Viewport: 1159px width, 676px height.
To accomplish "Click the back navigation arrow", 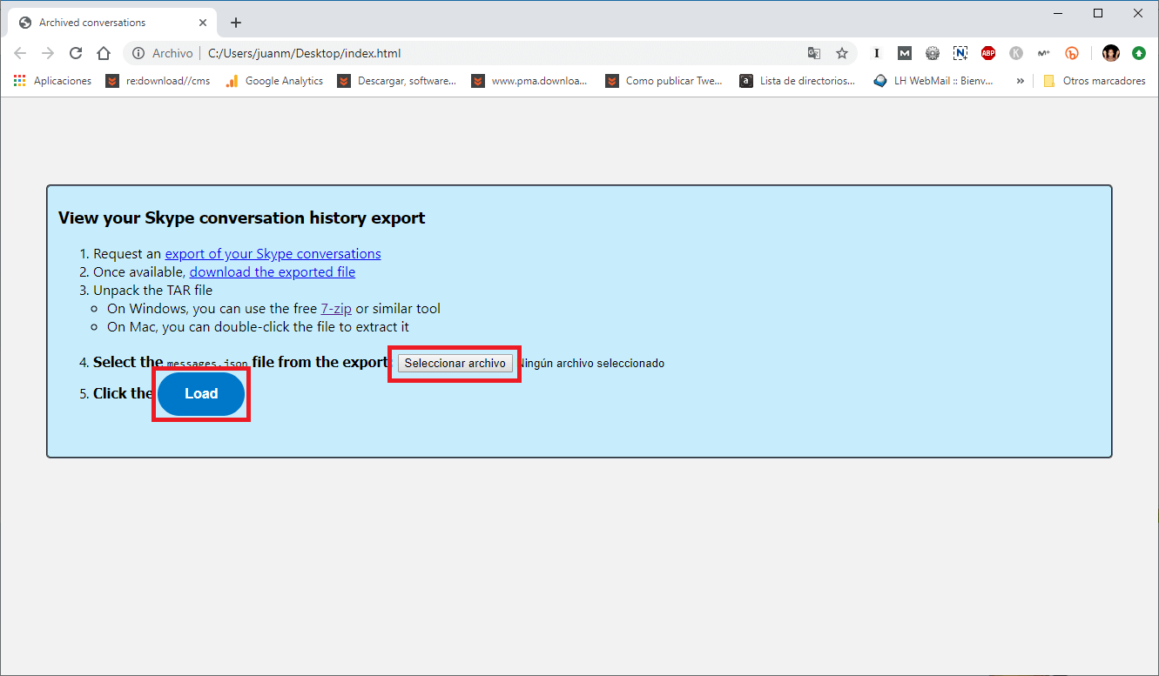I will click(20, 53).
